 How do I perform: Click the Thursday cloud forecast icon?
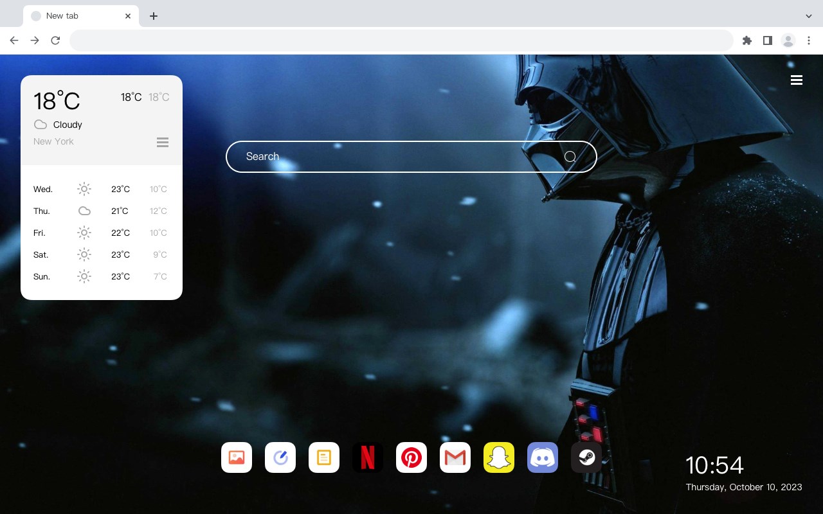coord(84,211)
